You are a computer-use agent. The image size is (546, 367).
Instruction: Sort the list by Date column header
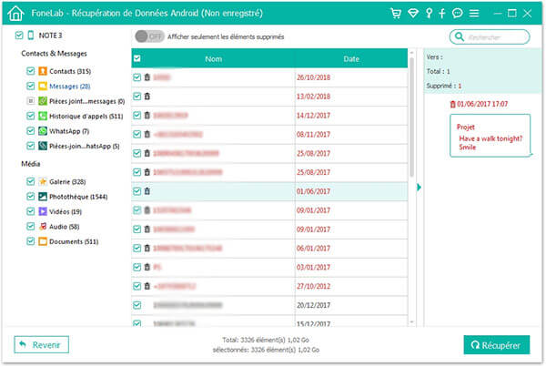(x=350, y=58)
